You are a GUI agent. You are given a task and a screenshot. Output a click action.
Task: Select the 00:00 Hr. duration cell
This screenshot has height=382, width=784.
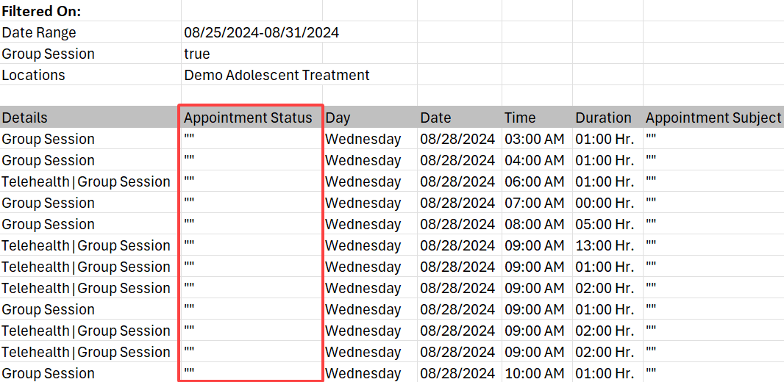point(605,203)
